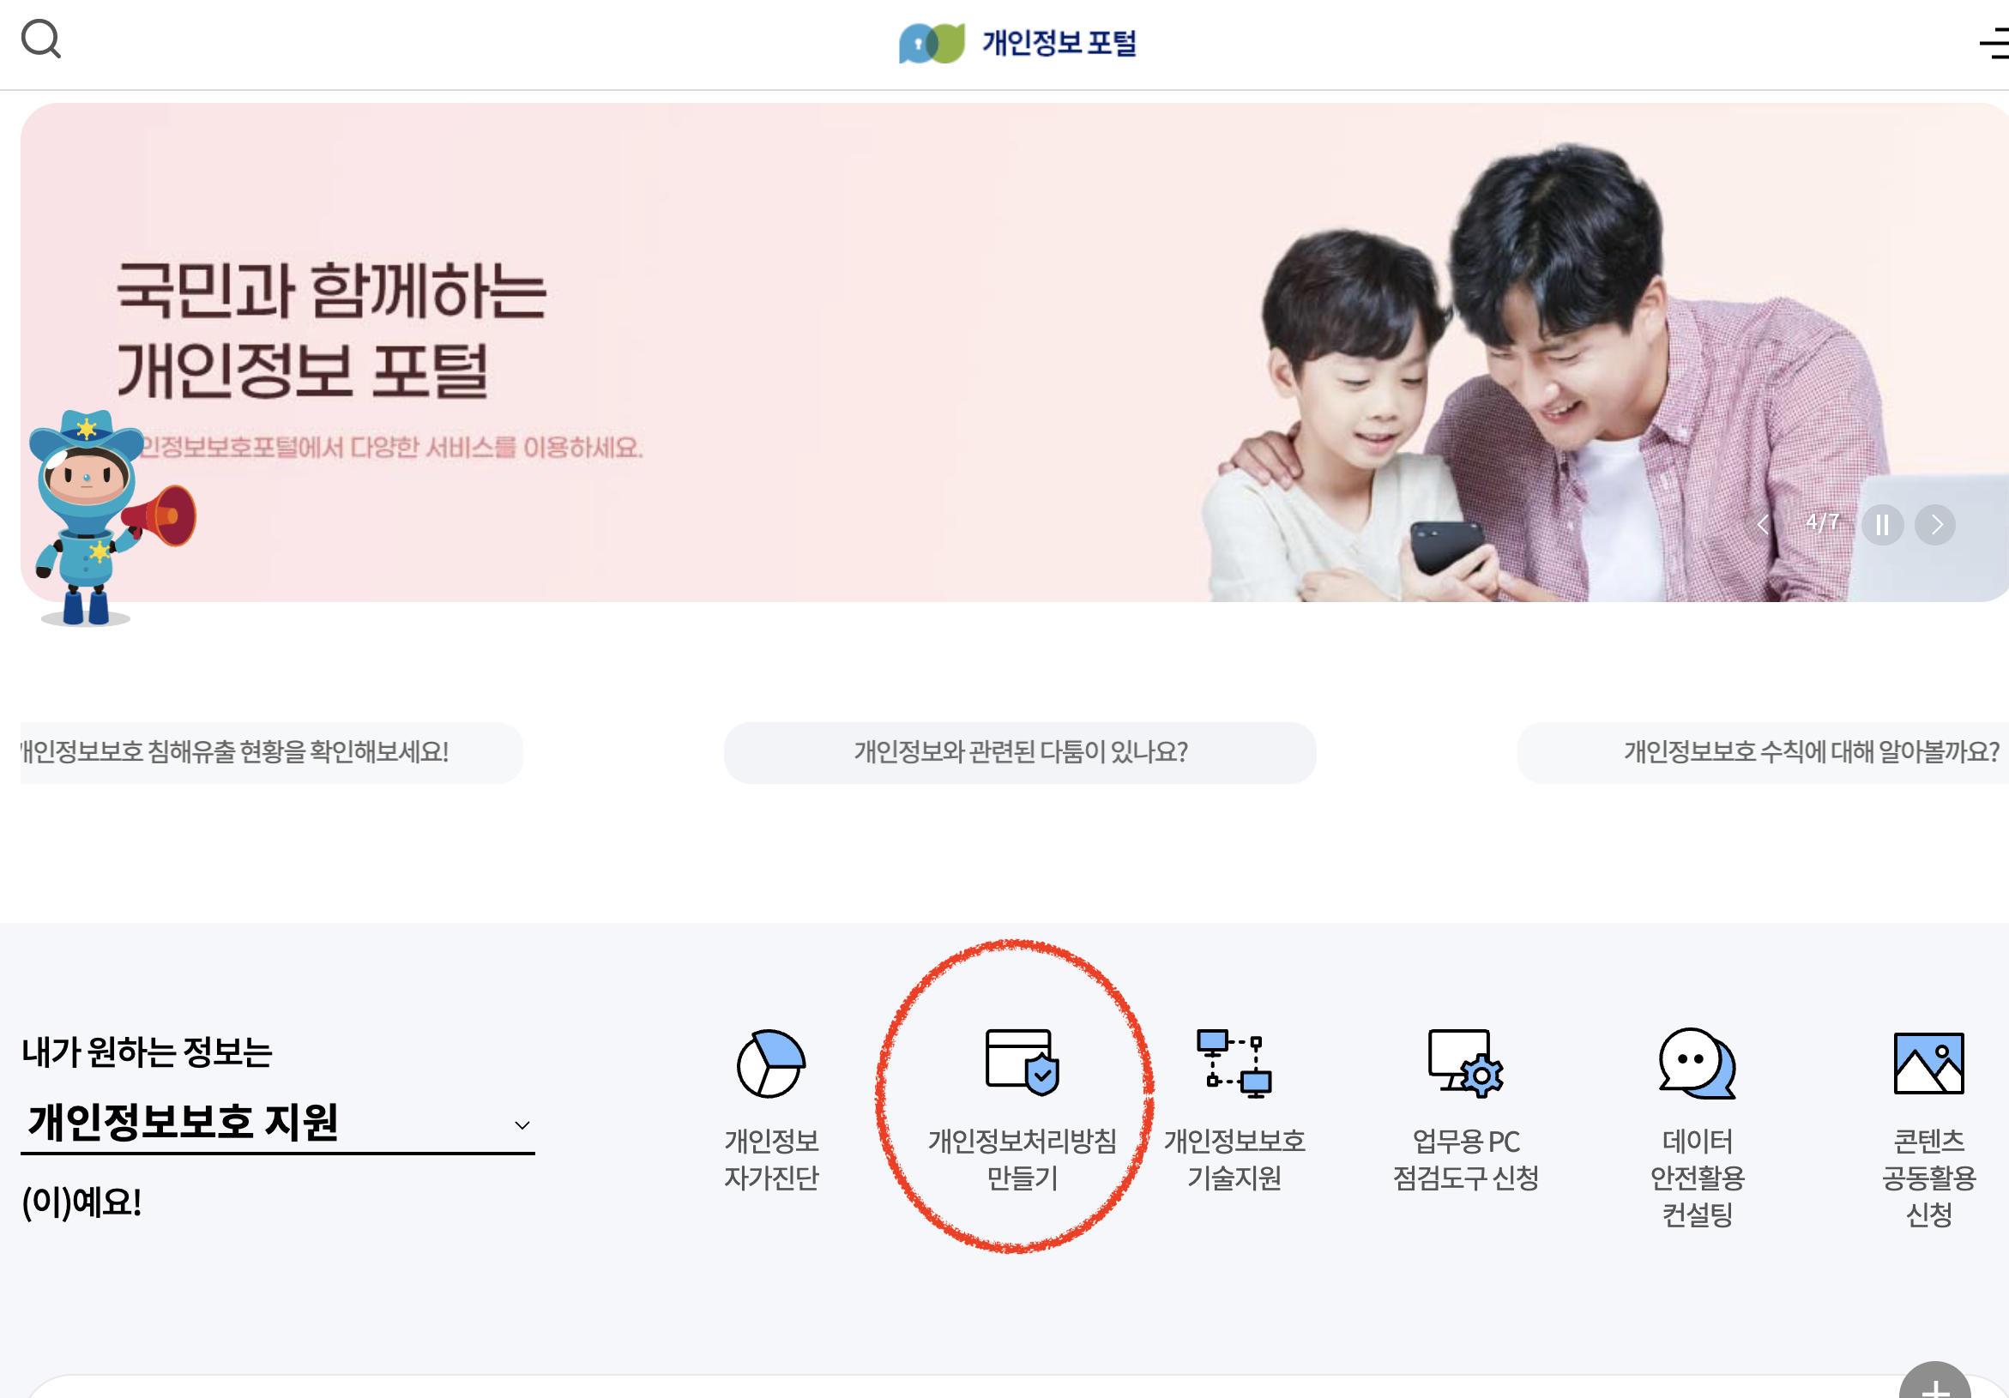Open the 개인정보 자가진단 pie chart icon
The width and height of the screenshot is (2009, 1398).
770,1064
